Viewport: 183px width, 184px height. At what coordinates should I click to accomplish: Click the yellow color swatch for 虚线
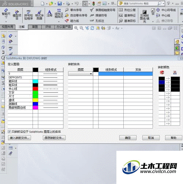coord(36,100)
